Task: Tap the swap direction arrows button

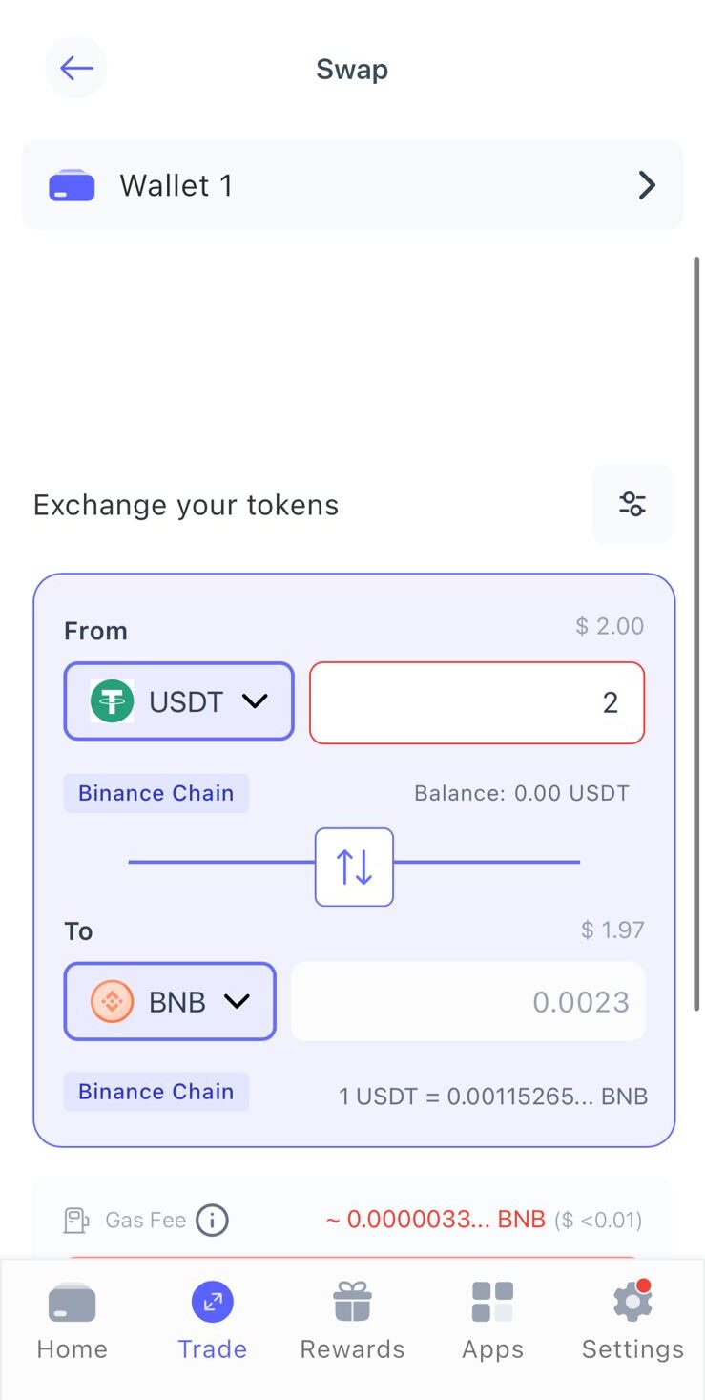Action: (x=354, y=867)
